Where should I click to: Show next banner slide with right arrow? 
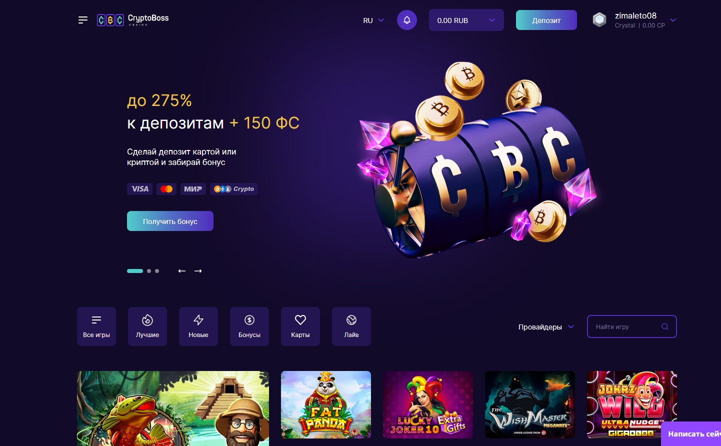pyautogui.click(x=198, y=271)
